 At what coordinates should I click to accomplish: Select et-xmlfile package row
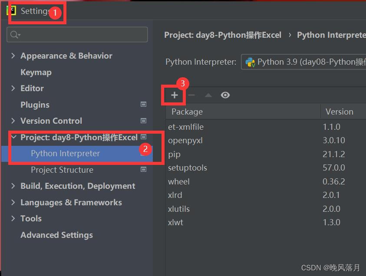(x=266, y=127)
